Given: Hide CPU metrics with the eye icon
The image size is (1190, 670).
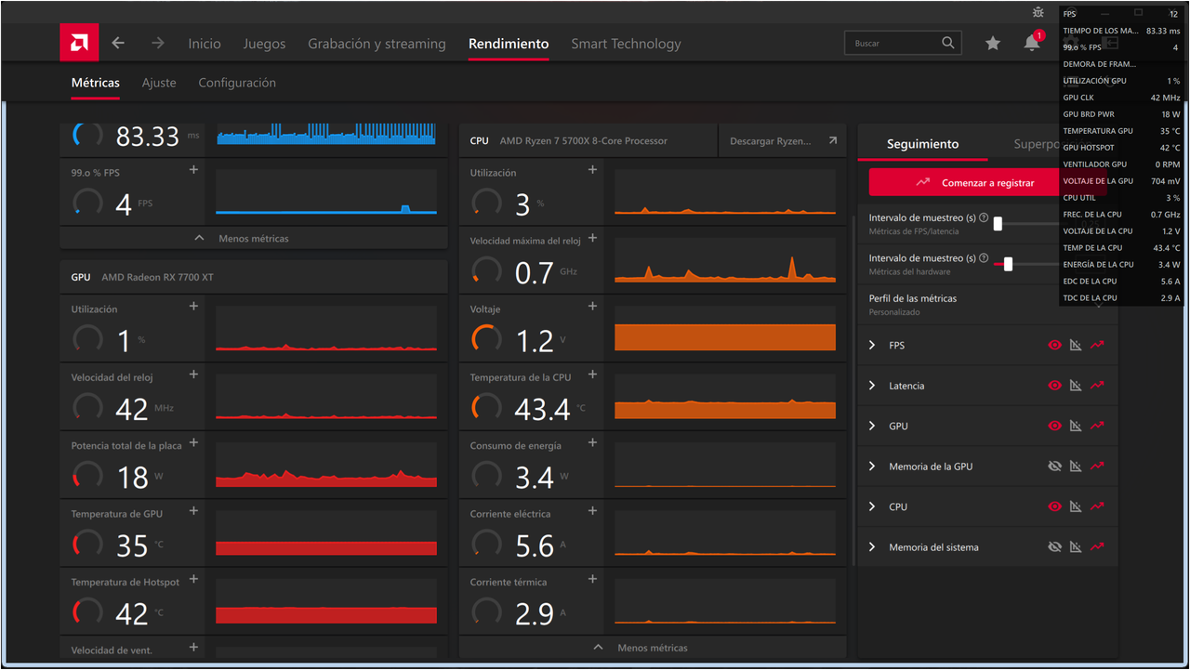Looking at the screenshot, I should pos(1054,506).
